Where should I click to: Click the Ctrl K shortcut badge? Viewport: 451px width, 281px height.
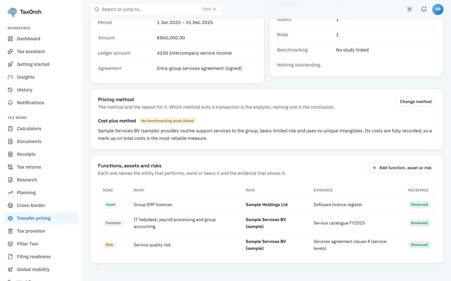tap(209, 9)
